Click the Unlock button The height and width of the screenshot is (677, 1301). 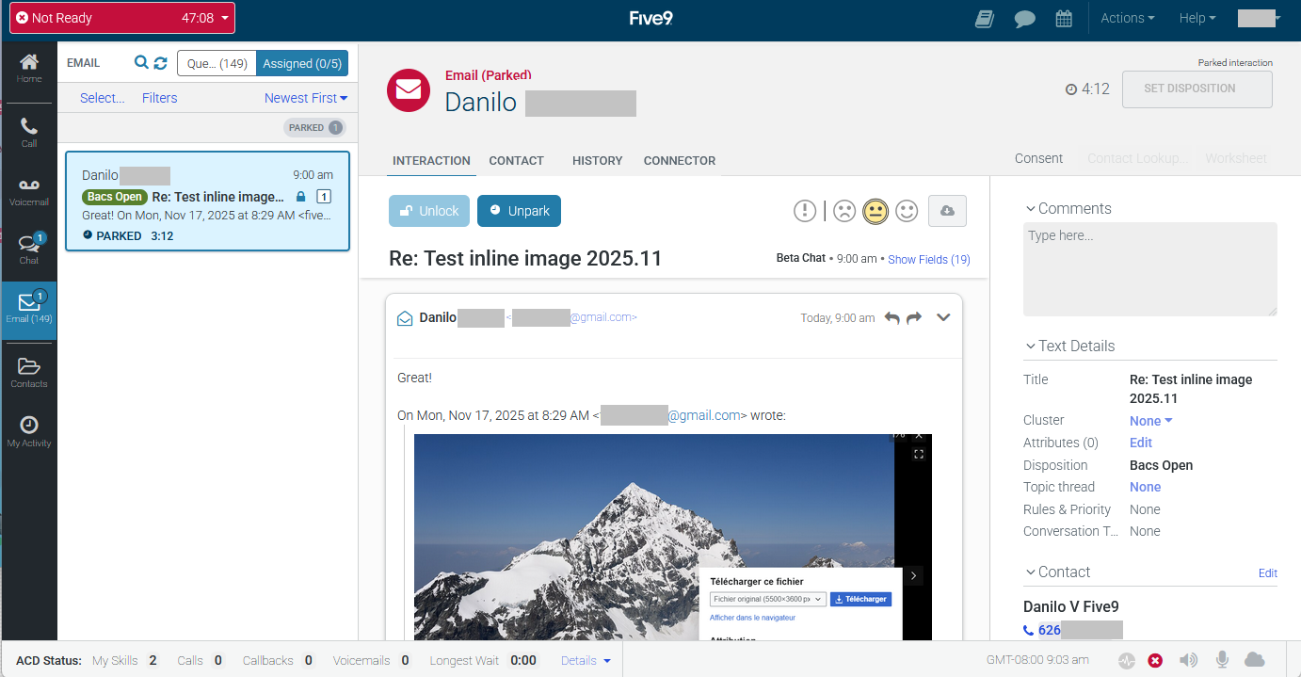point(428,211)
